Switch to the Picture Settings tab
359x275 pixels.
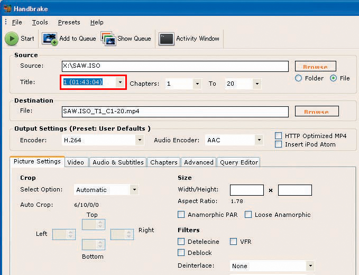[38, 161]
